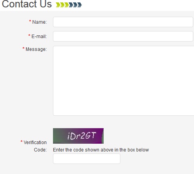
Task: Click the Message: field label
Action: point(36,49)
